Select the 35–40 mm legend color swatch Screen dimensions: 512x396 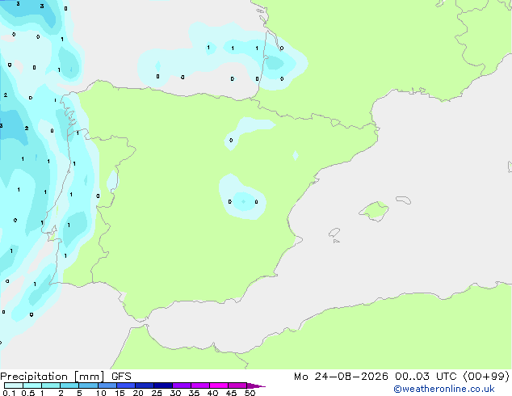pyautogui.click(x=200, y=385)
